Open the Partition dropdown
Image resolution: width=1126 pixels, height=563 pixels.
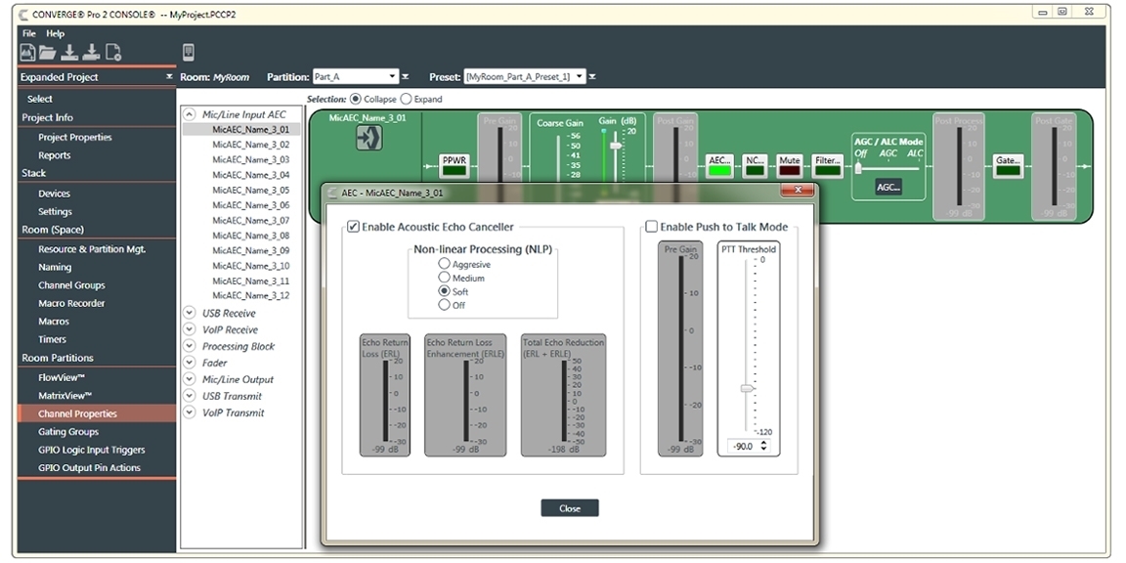point(392,76)
